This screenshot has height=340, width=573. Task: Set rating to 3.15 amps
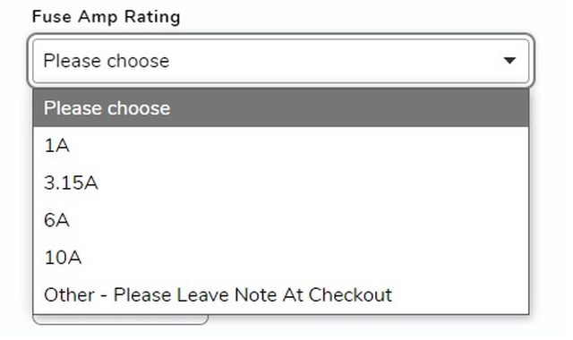point(280,183)
